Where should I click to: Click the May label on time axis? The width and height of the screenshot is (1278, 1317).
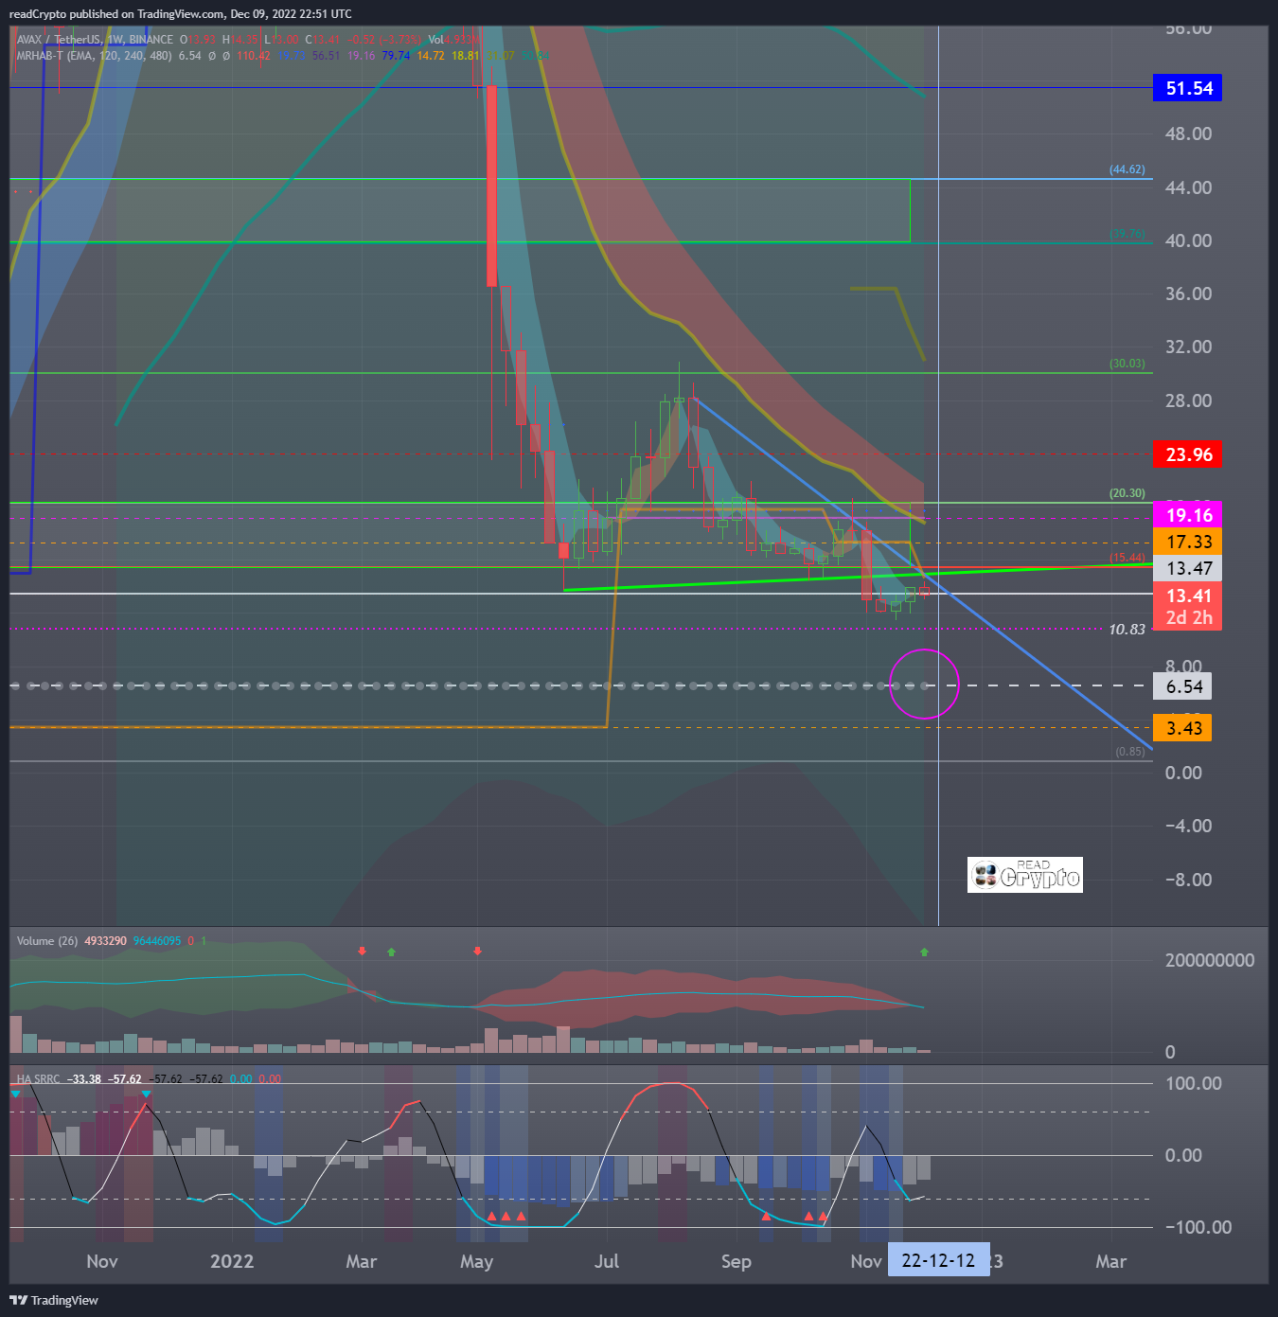click(476, 1261)
